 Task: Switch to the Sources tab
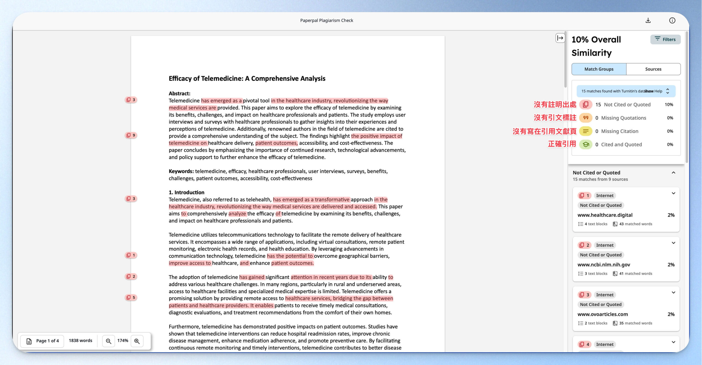653,69
